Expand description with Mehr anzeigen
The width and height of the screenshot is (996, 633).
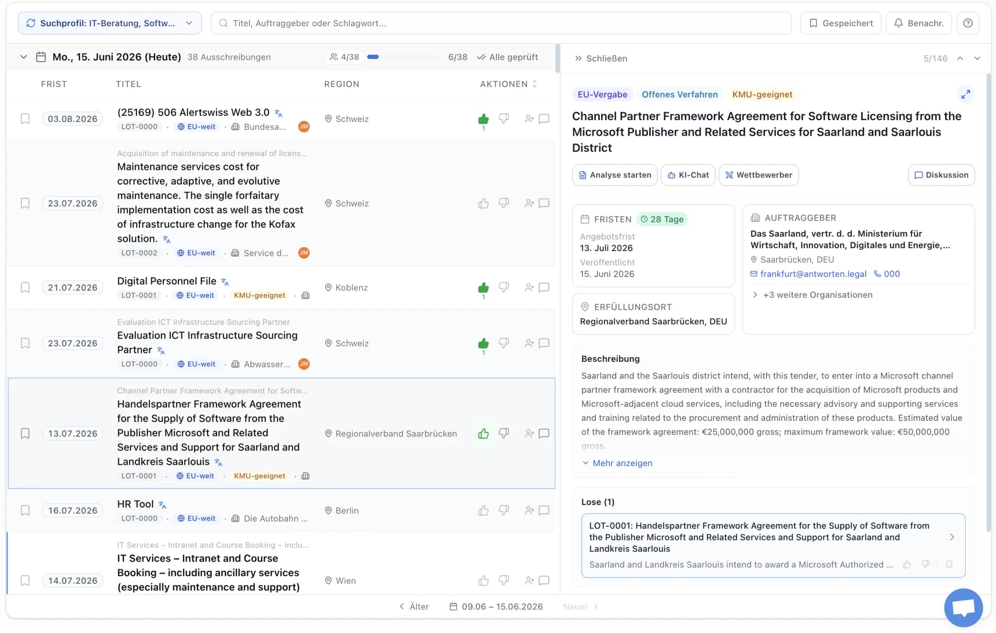(617, 463)
